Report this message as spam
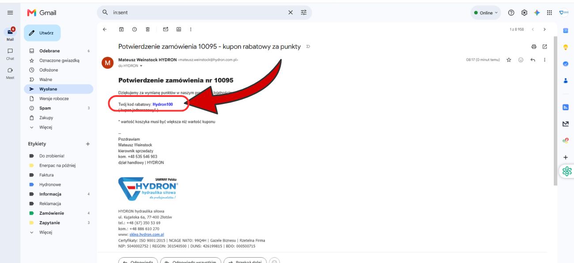This screenshot has height=263, width=574. point(134,30)
